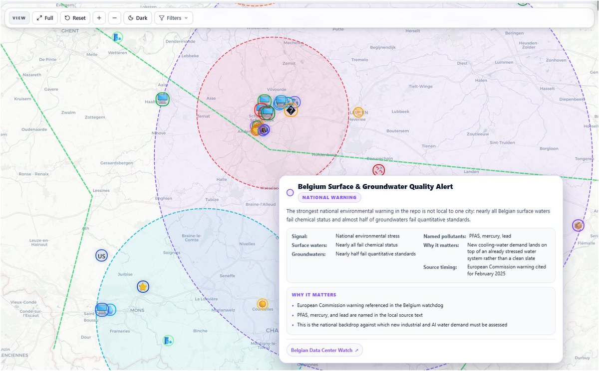
Task: Click the sun marker near Courcelles
Action: 262,303
